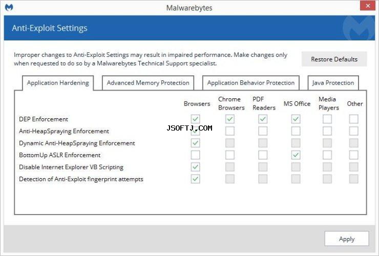Viewport: 379px width, 256px height.
Task: Click Restore Defaults button
Action: [x=334, y=59]
